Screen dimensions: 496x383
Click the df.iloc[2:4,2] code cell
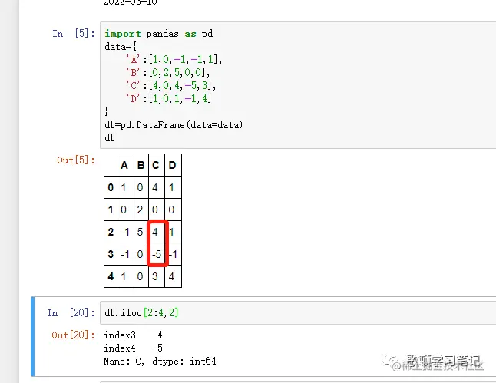point(298,313)
